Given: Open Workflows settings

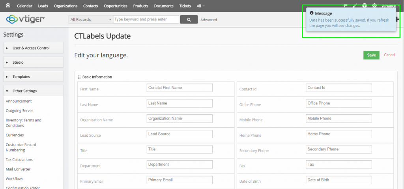Looking at the screenshot, I should [x=15, y=179].
